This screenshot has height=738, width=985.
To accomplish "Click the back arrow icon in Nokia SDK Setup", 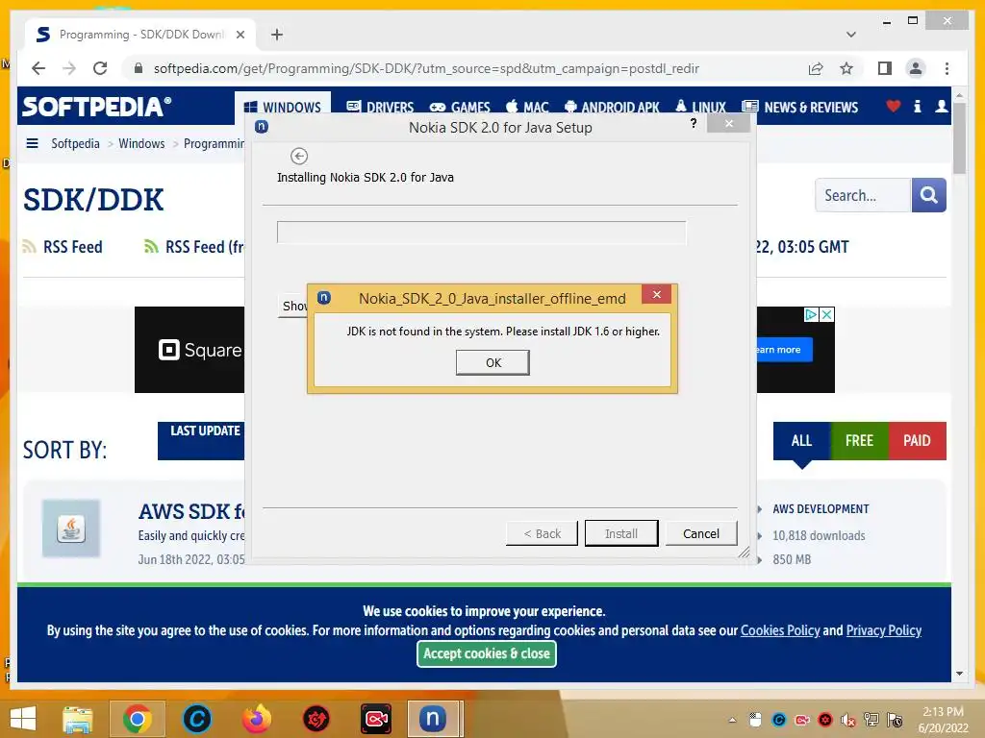I will [299, 156].
